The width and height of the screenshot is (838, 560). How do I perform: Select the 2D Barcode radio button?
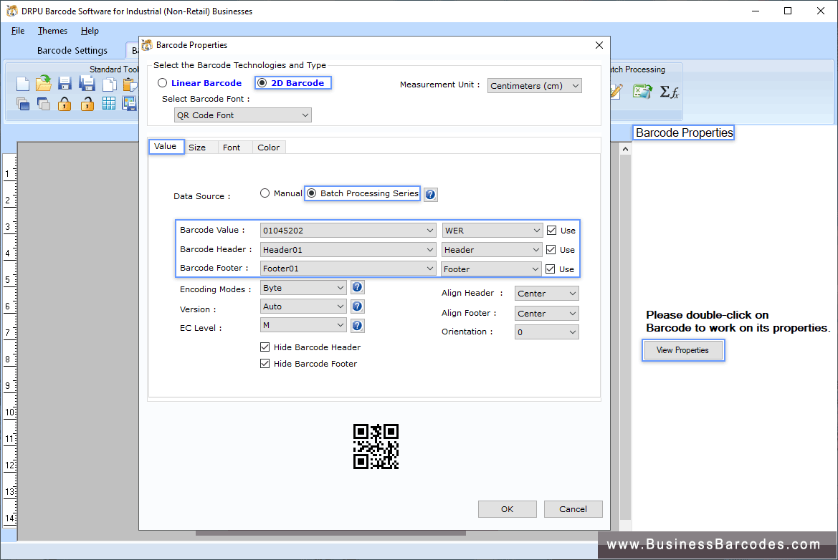pos(262,82)
